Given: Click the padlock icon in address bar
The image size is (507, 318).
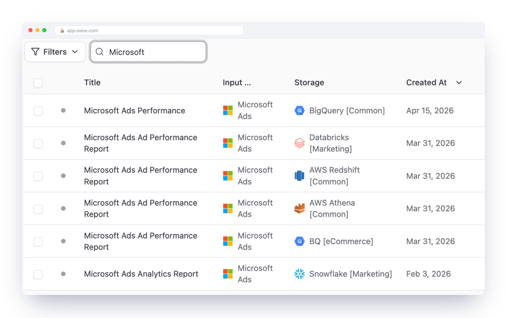Looking at the screenshot, I should 62,31.
